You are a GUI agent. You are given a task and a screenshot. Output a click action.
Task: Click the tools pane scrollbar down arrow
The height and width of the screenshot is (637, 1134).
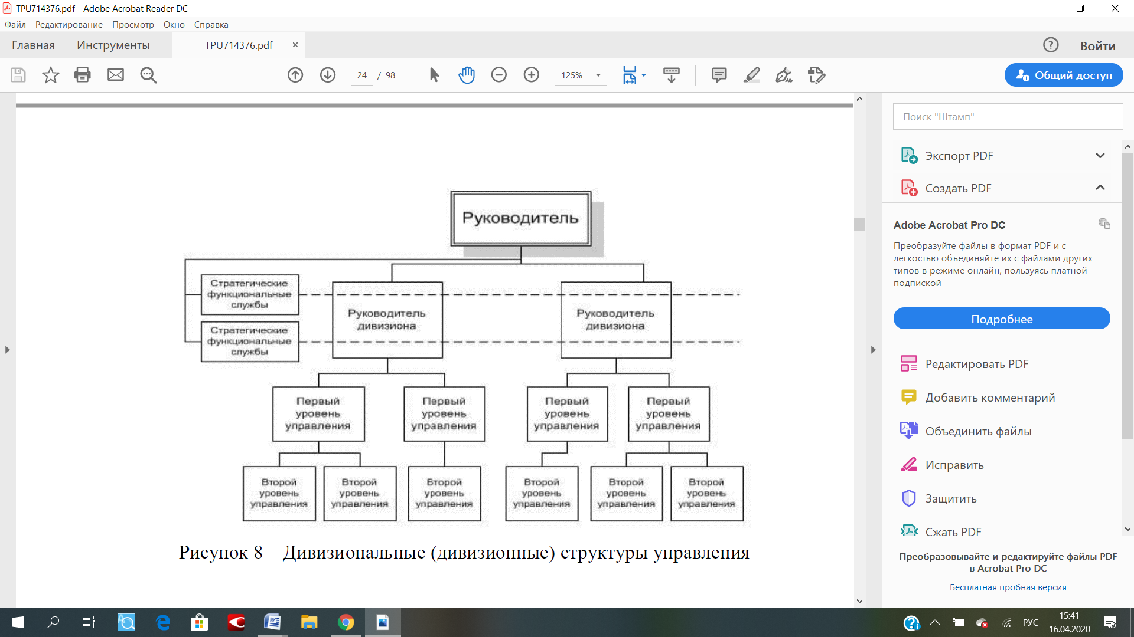coord(1128,530)
